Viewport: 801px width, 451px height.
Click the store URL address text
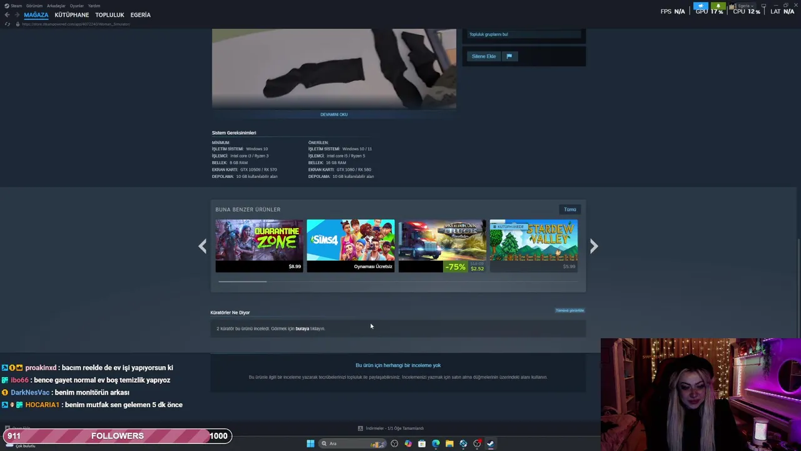tap(76, 24)
